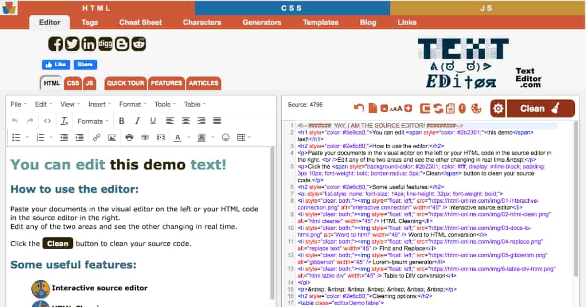The height and width of the screenshot is (307, 586).
Task: Open the bullet list style dropdown arrow
Action: tap(27, 138)
